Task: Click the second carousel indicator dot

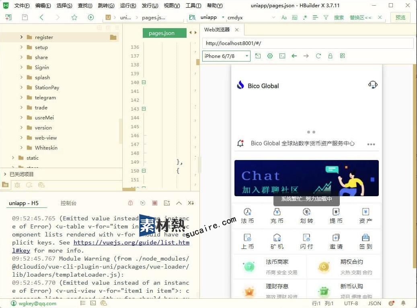Action: click(x=314, y=132)
